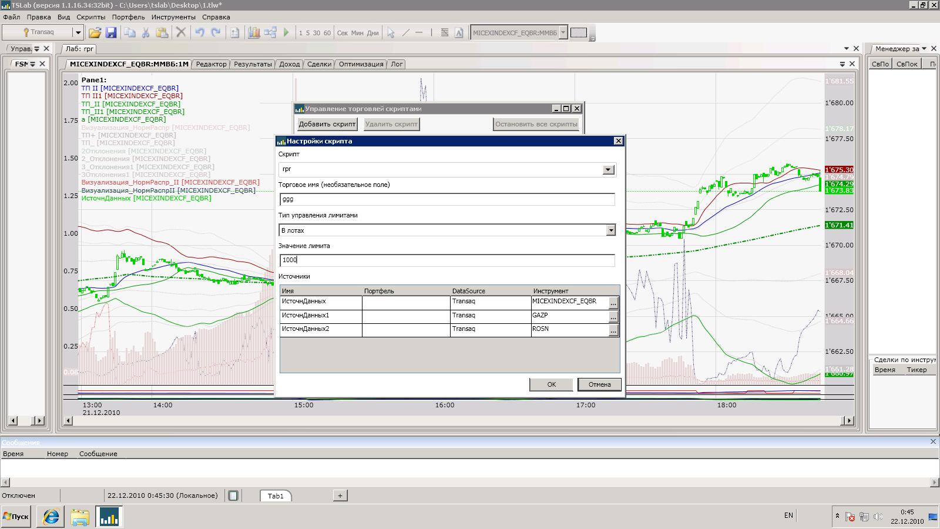Switch interval to Дни
The image size is (940, 529).
(372, 33)
